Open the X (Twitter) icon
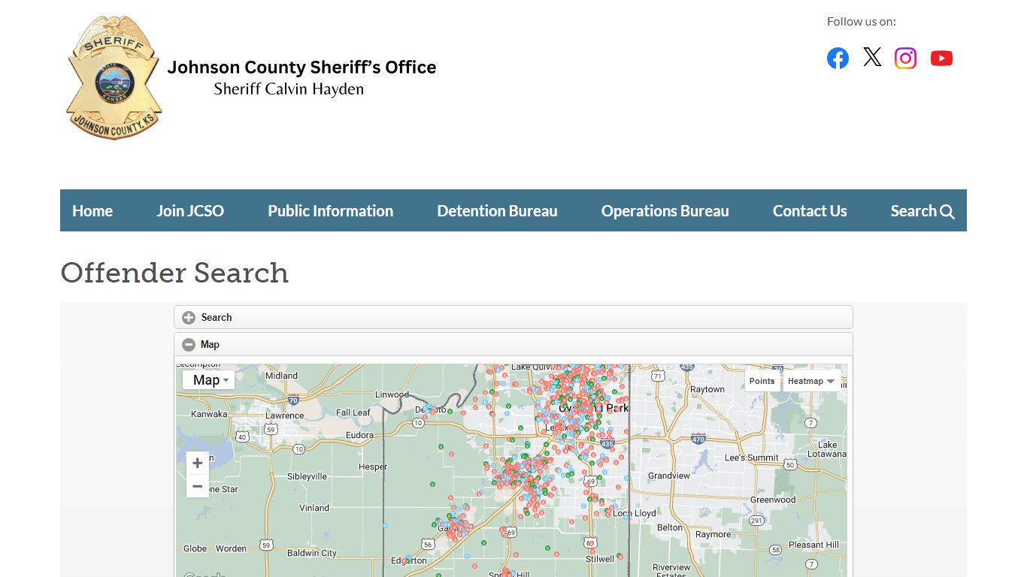 pyautogui.click(x=872, y=57)
